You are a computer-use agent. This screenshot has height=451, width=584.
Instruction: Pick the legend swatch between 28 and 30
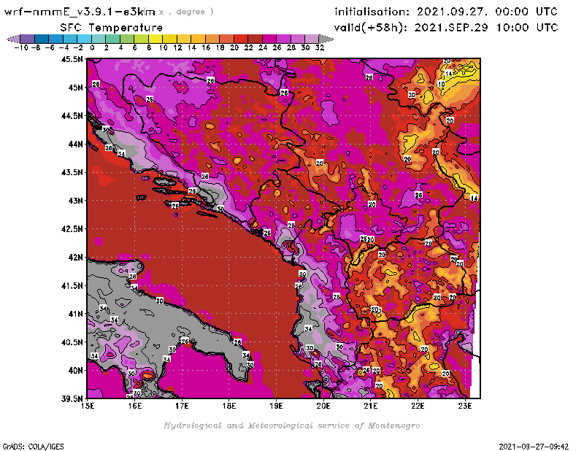coord(298,39)
